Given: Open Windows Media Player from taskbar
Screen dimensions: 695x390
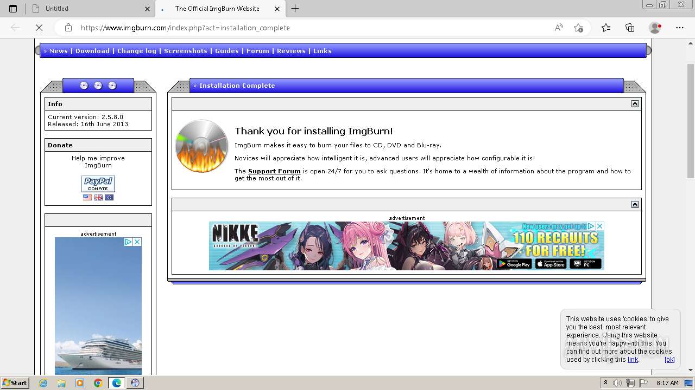Looking at the screenshot, I should pyautogui.click(x=80, y=383).
